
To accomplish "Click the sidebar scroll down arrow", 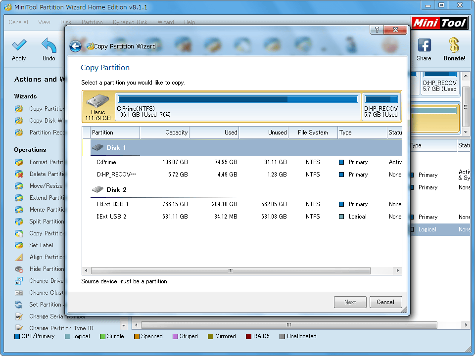I will click(124, 326).
